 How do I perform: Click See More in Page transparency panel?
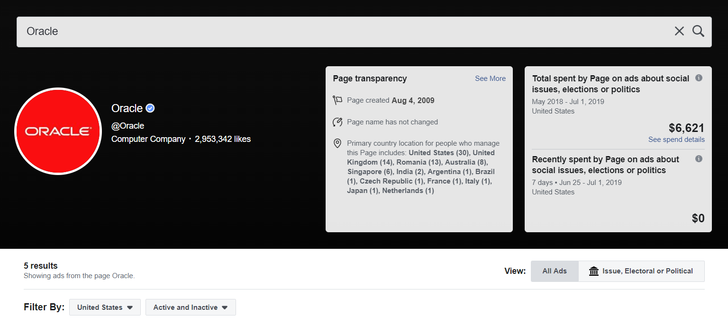tap(490, 78)
